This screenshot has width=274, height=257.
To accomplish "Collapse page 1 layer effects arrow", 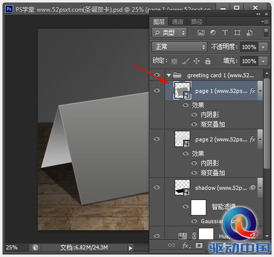I will click(x=260, y=90).
